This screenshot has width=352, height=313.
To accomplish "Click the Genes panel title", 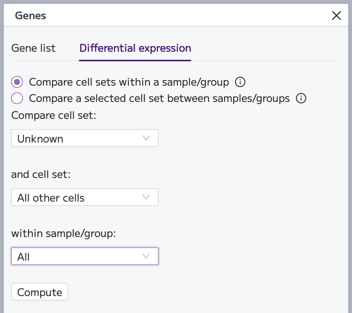I will [30, 16].
